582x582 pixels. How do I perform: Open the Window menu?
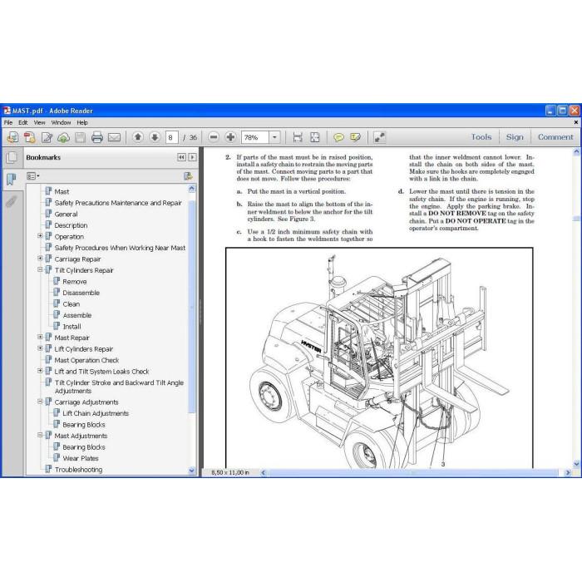click(61, 122)
